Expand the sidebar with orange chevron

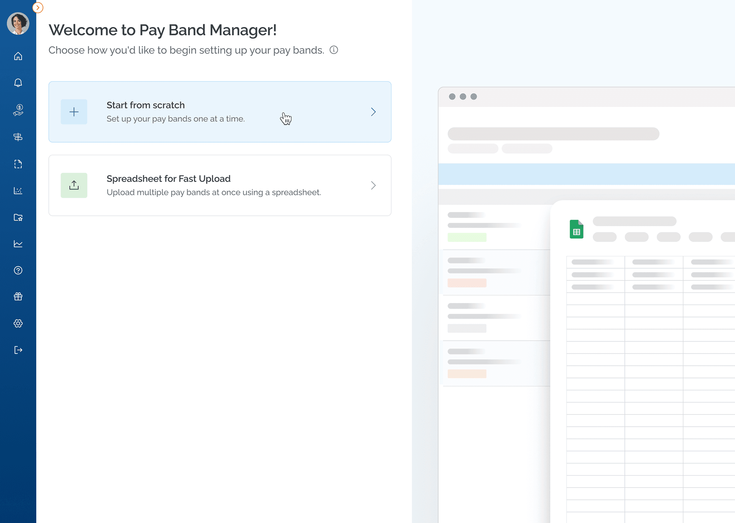coord(38,7)
